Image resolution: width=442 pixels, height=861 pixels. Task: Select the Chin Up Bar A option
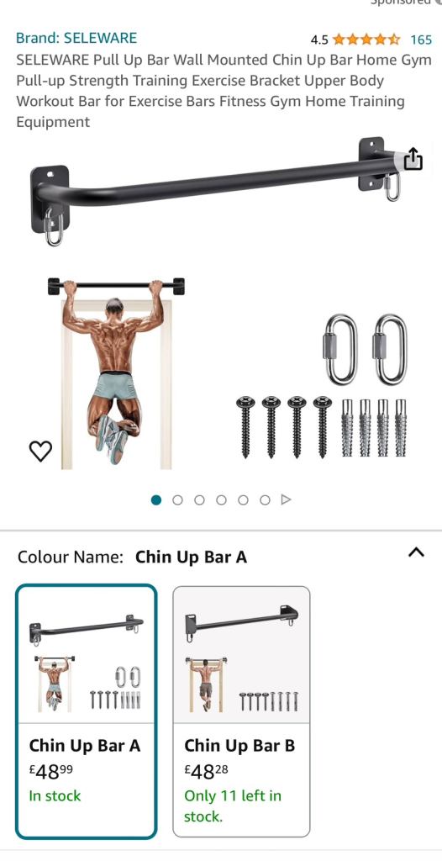[87, 712]
